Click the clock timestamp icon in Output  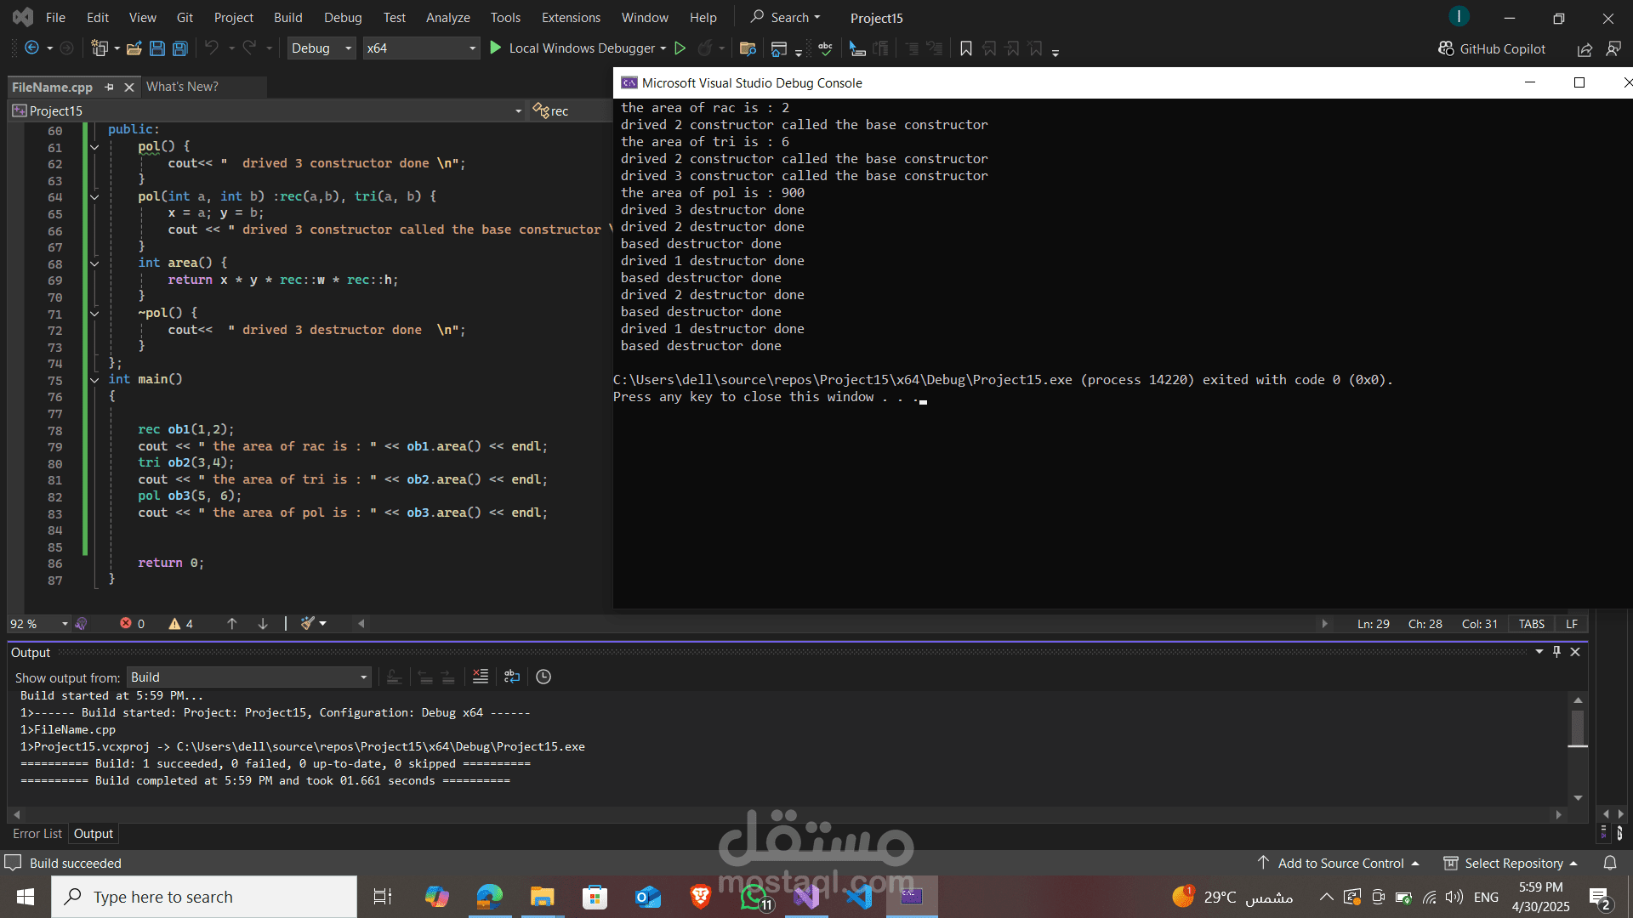click(x=543, y=677)
